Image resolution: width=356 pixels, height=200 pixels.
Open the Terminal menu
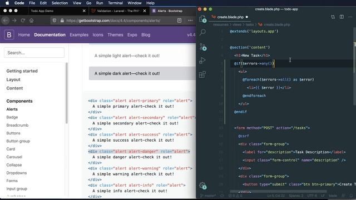point(115,3)
